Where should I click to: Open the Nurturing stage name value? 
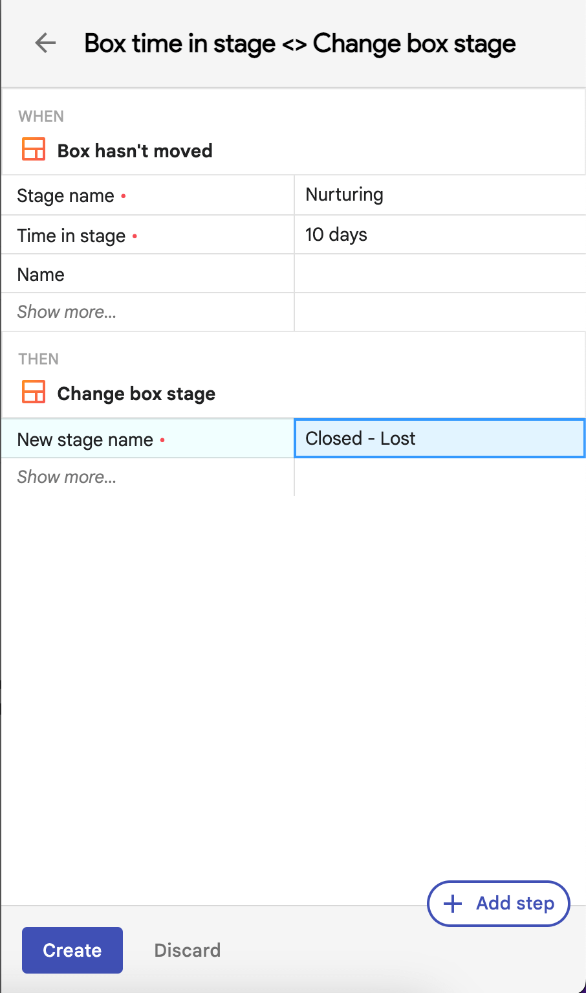439,195
